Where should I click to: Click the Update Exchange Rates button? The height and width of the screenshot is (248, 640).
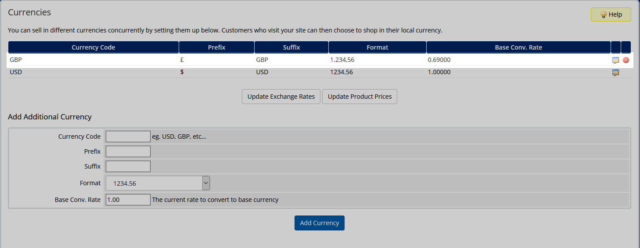tap(281, 97)
